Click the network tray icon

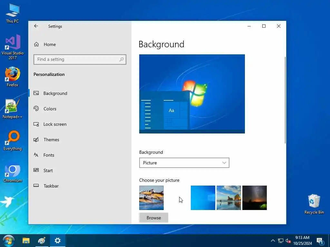click(x=281, y=241)
